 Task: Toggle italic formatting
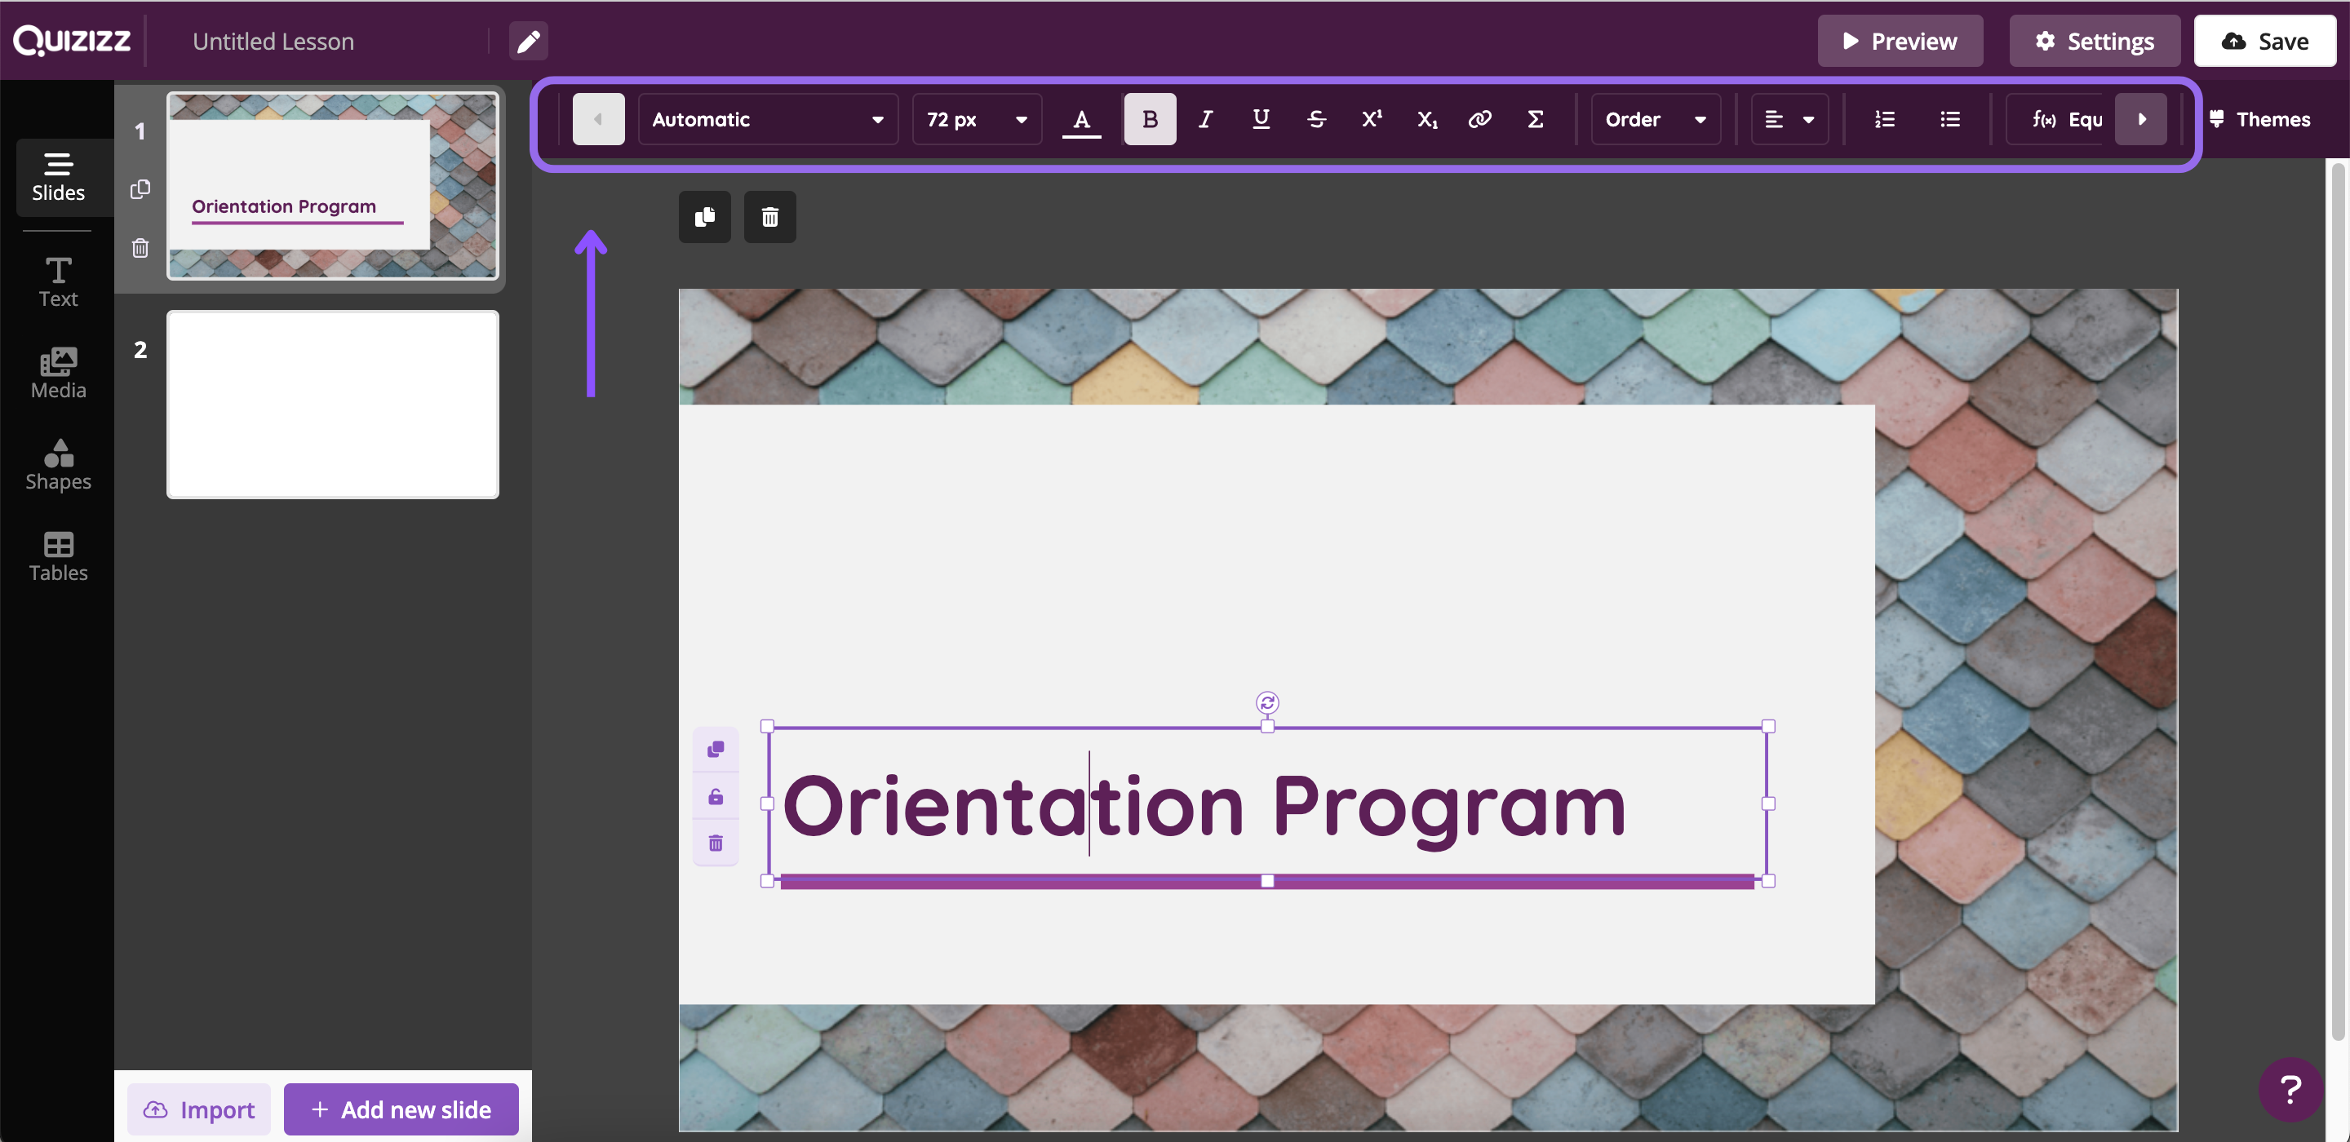pos(1205,119)
